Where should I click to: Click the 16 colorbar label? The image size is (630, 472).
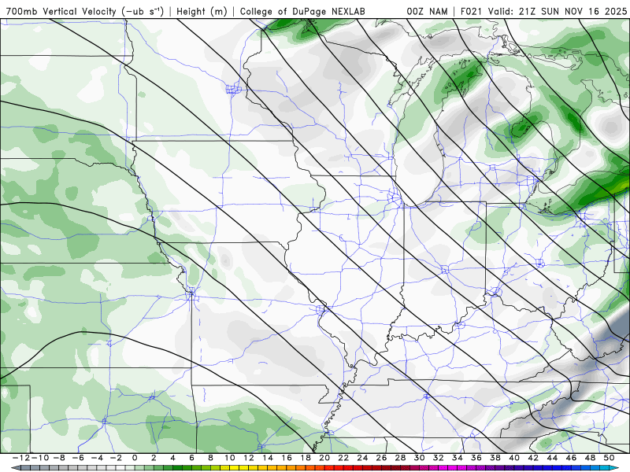(287, 458)
